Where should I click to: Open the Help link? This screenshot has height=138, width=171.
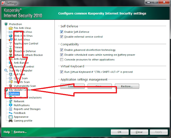[7, 132]
